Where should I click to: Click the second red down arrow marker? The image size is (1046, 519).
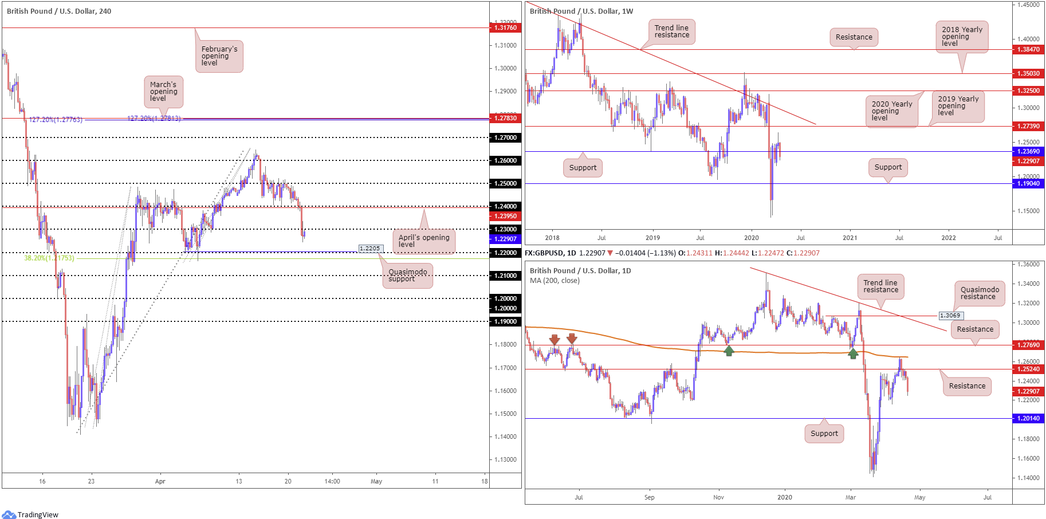click(x=572, y=339)
